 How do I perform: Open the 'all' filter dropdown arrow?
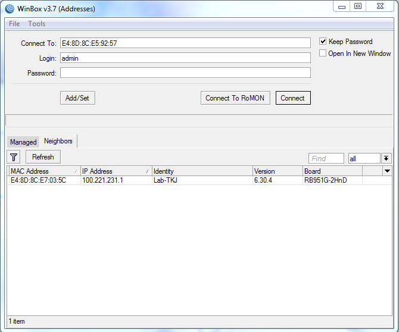pos(386,159)
